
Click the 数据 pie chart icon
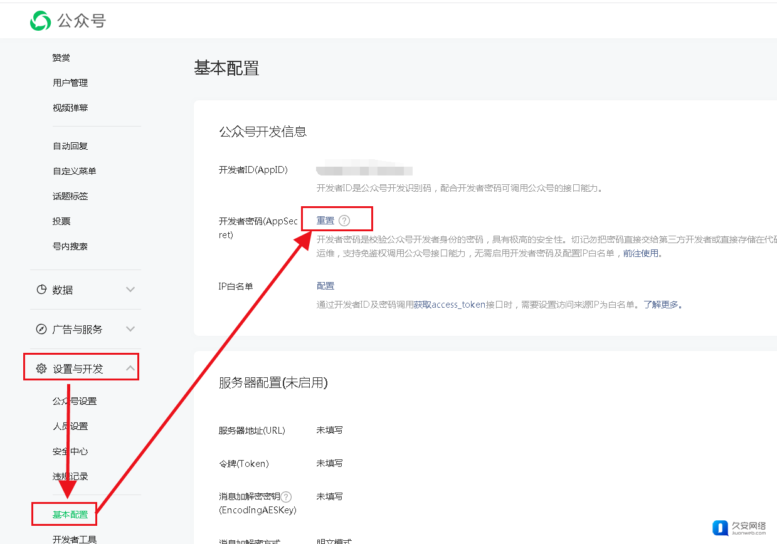(41, 290)
